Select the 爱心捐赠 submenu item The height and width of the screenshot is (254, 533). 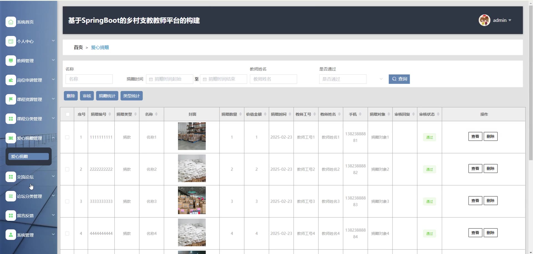(x=29, y=157)
